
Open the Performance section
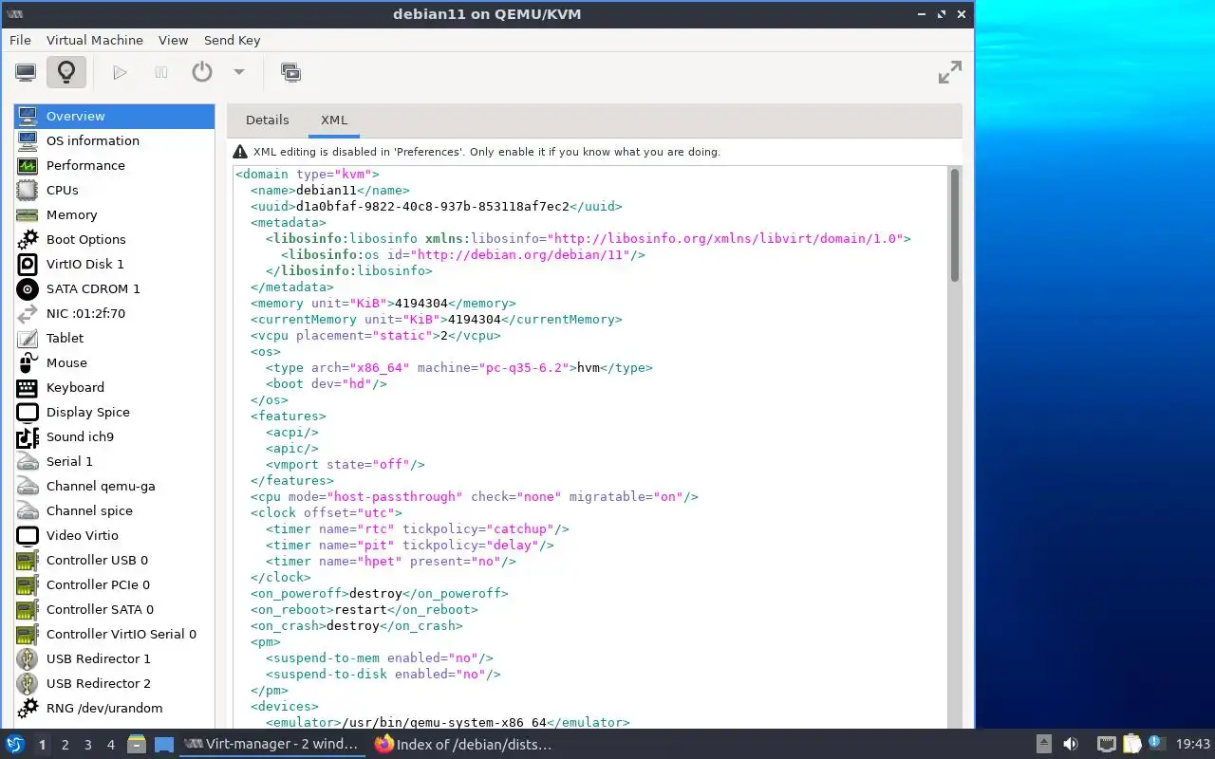114,165
